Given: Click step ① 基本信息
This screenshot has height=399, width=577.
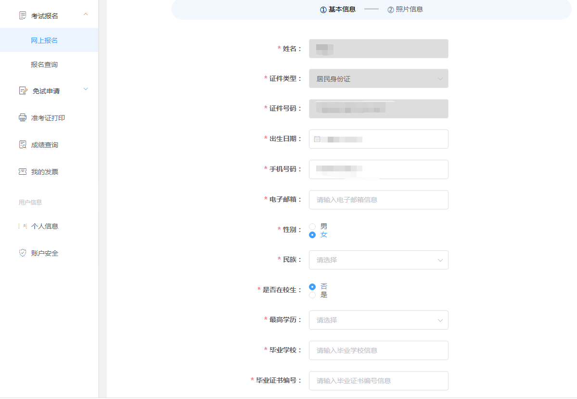Looking at the screenshot, I should (337, 10).
